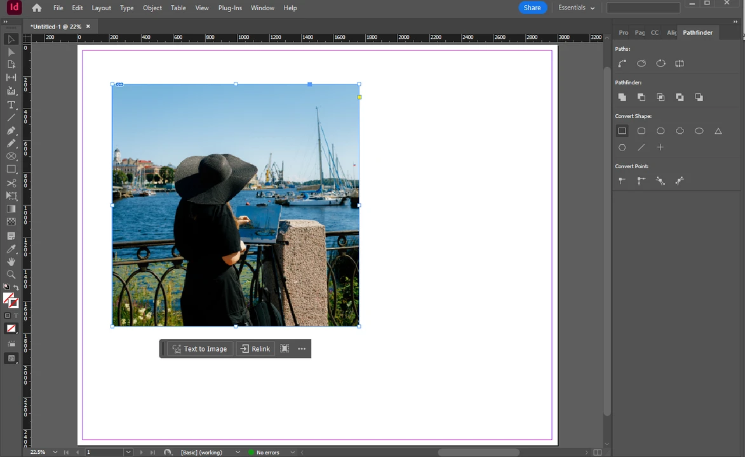
Task: Close the Untitled-1 document tab
Action: click(88, 27)
